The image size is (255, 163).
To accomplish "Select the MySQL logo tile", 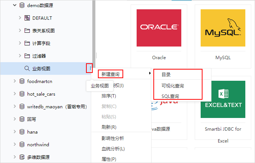I will pos(223,28).
